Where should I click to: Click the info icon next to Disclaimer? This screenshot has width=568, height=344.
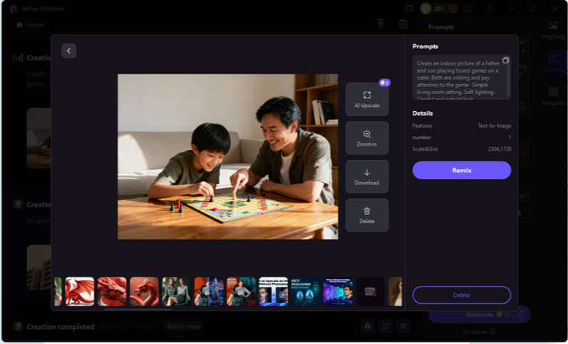(x=492, y=331)
